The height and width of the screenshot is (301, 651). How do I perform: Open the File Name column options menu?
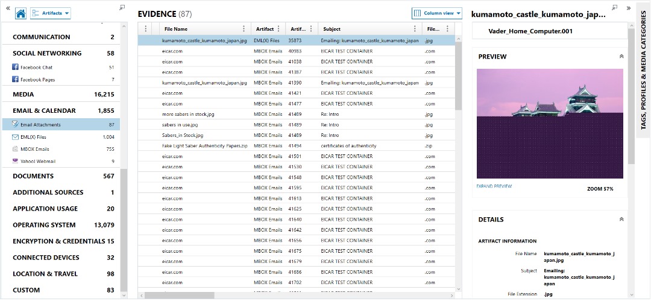pyautogui.click(x=244, y=29)
